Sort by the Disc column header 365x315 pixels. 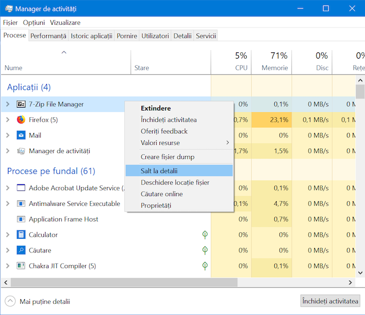312,63
